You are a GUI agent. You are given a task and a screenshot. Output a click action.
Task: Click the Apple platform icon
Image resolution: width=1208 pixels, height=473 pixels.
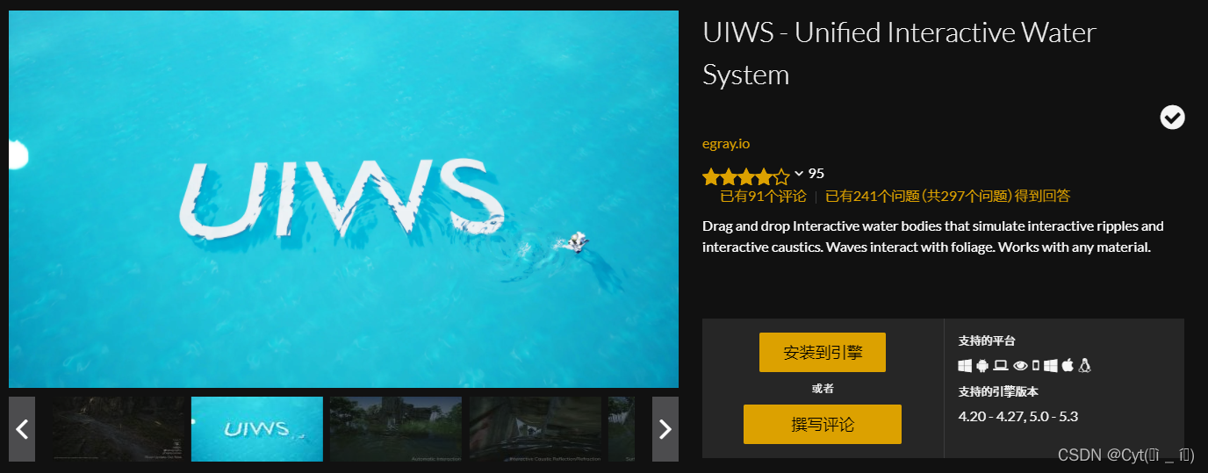coord(1068,366)
